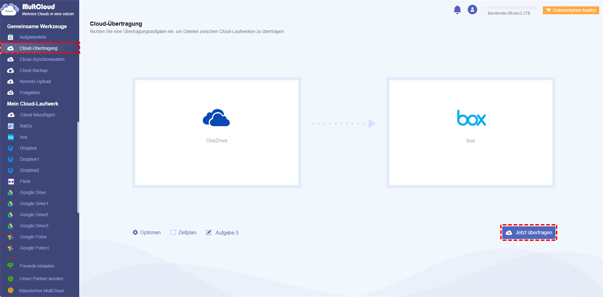Click the Google Drive2 icon
603x297 pixels.
tap(10, 215)
